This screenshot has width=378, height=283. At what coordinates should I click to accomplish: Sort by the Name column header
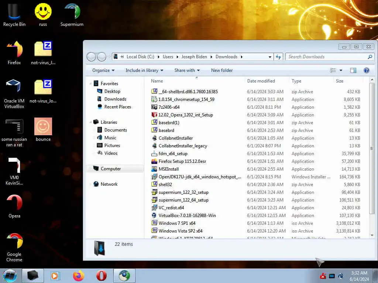click(197, 81)
